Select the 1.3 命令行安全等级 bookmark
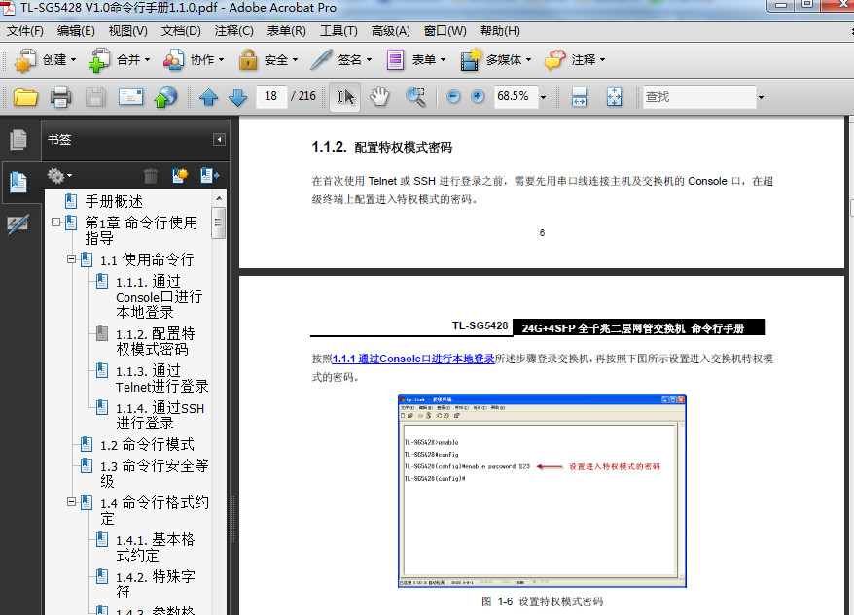 point(154,473)
